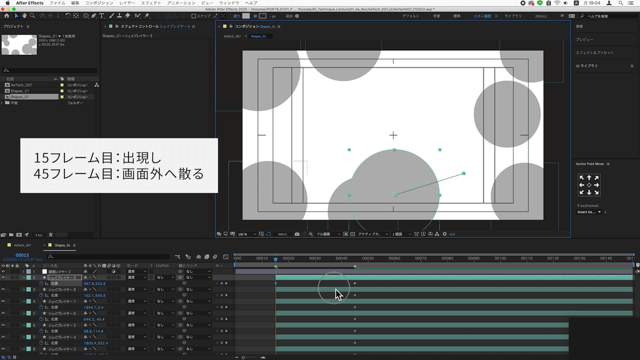
Task: Click the snapshot camera icon in viewer
Action: [x=297, y=234]
